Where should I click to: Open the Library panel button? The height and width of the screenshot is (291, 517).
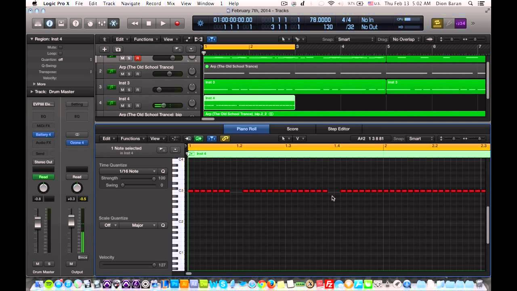click(38, 23)
